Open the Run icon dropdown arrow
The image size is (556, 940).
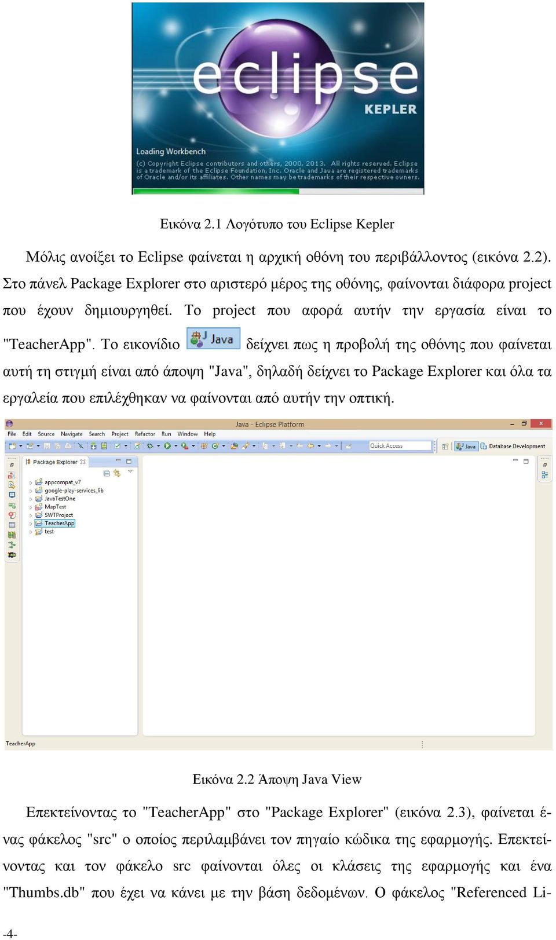pyautogui.click(x=175, y=446)
